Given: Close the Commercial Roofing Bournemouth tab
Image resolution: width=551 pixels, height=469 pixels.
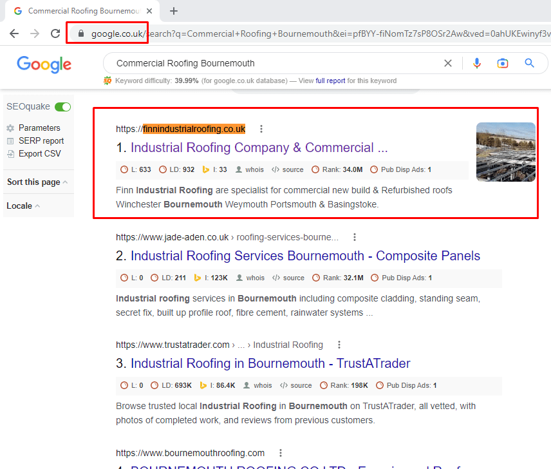Looking at the screenshot, I should point(149,11).
